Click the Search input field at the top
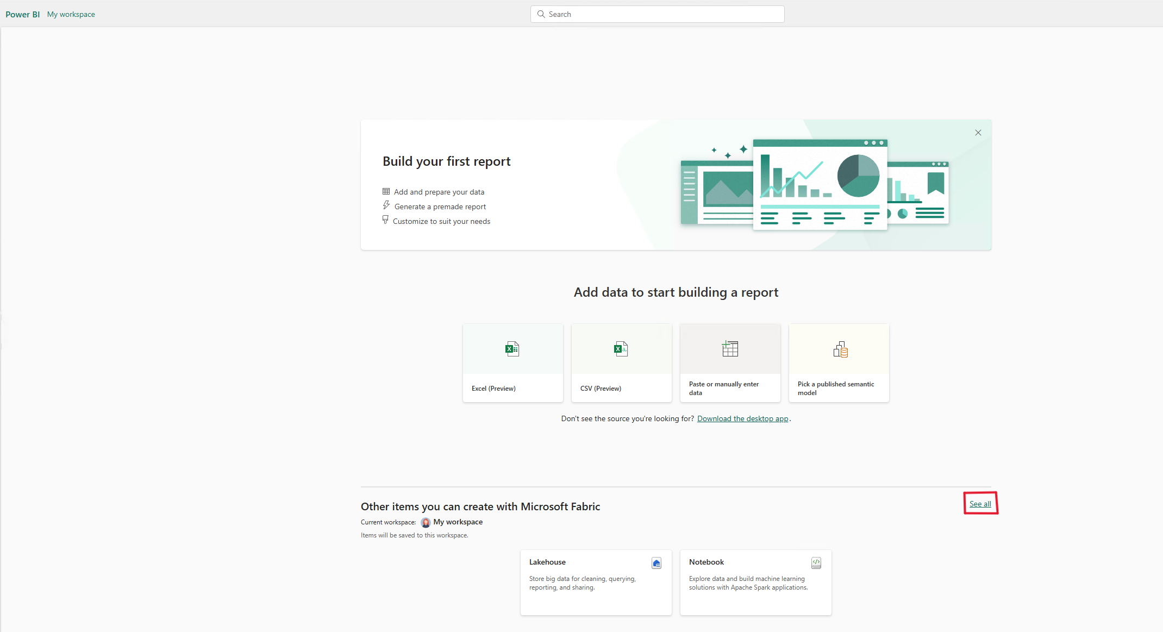The height and width of the screenshot is (632, 1163). pyautogui.click(x=659, y=13)
